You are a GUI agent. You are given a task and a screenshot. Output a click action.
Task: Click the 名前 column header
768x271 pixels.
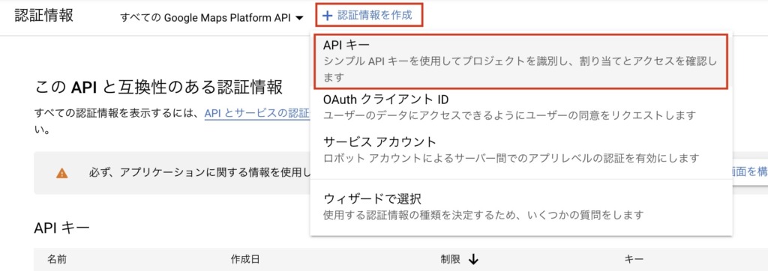tap(58, 259)
